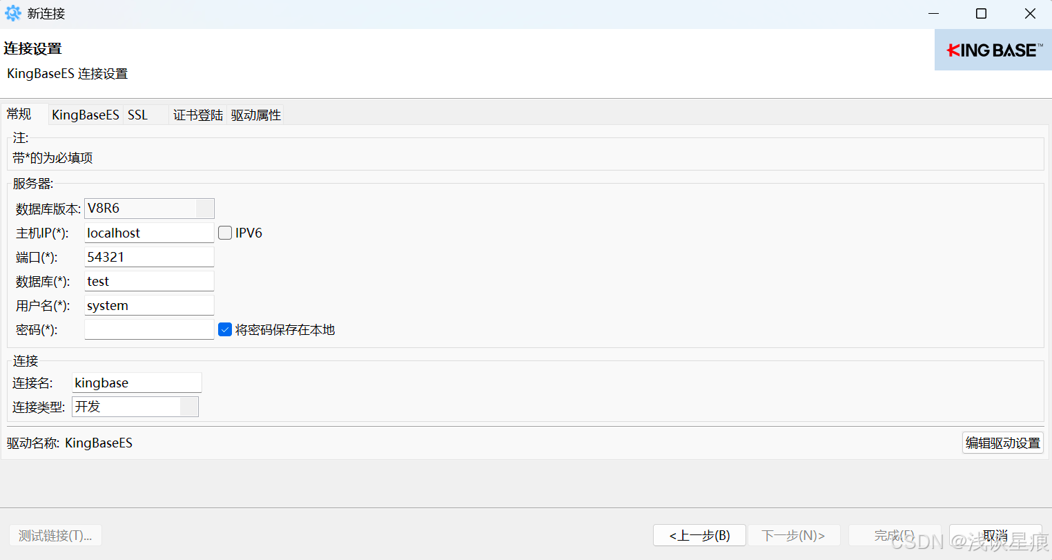The image size is (1052, 560).
Task: Switch to the KingBaseES tab
Action: [86, 115]
